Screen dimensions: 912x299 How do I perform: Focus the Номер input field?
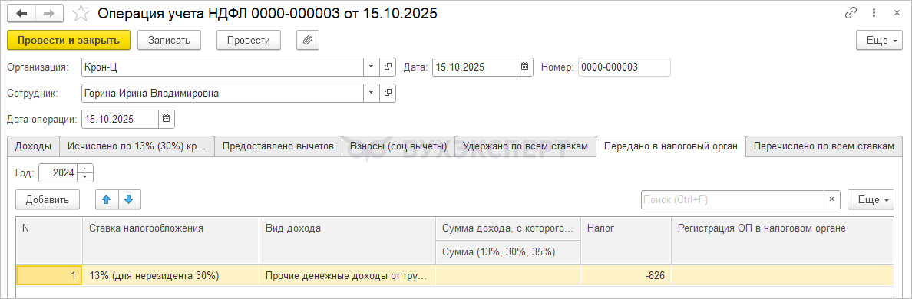624,67
